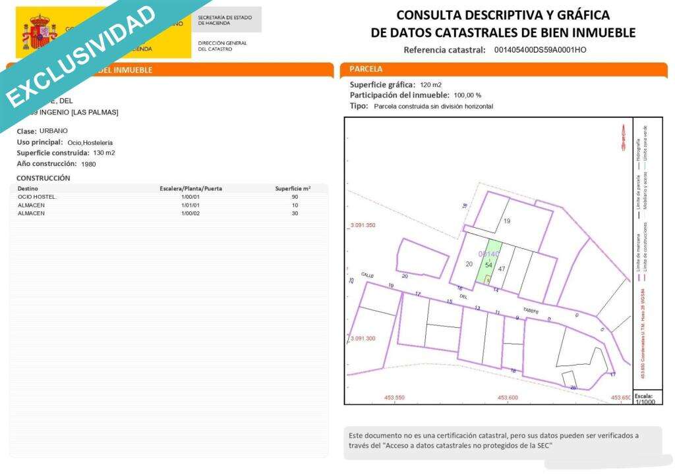
Task: Click 'SECRETARÍA DE ESTADO DE HACIENDA' text
Action: [x=225, y=20]
